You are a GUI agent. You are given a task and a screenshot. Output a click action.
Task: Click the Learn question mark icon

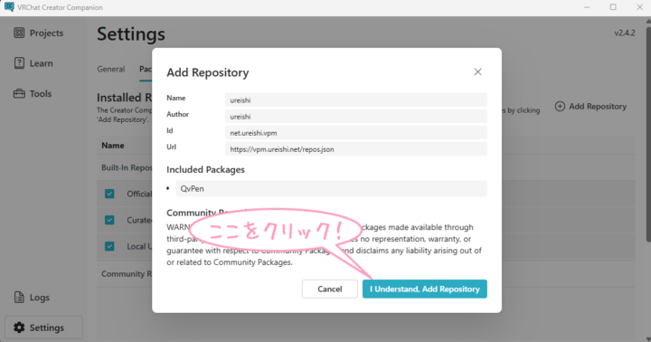(19, 63)
